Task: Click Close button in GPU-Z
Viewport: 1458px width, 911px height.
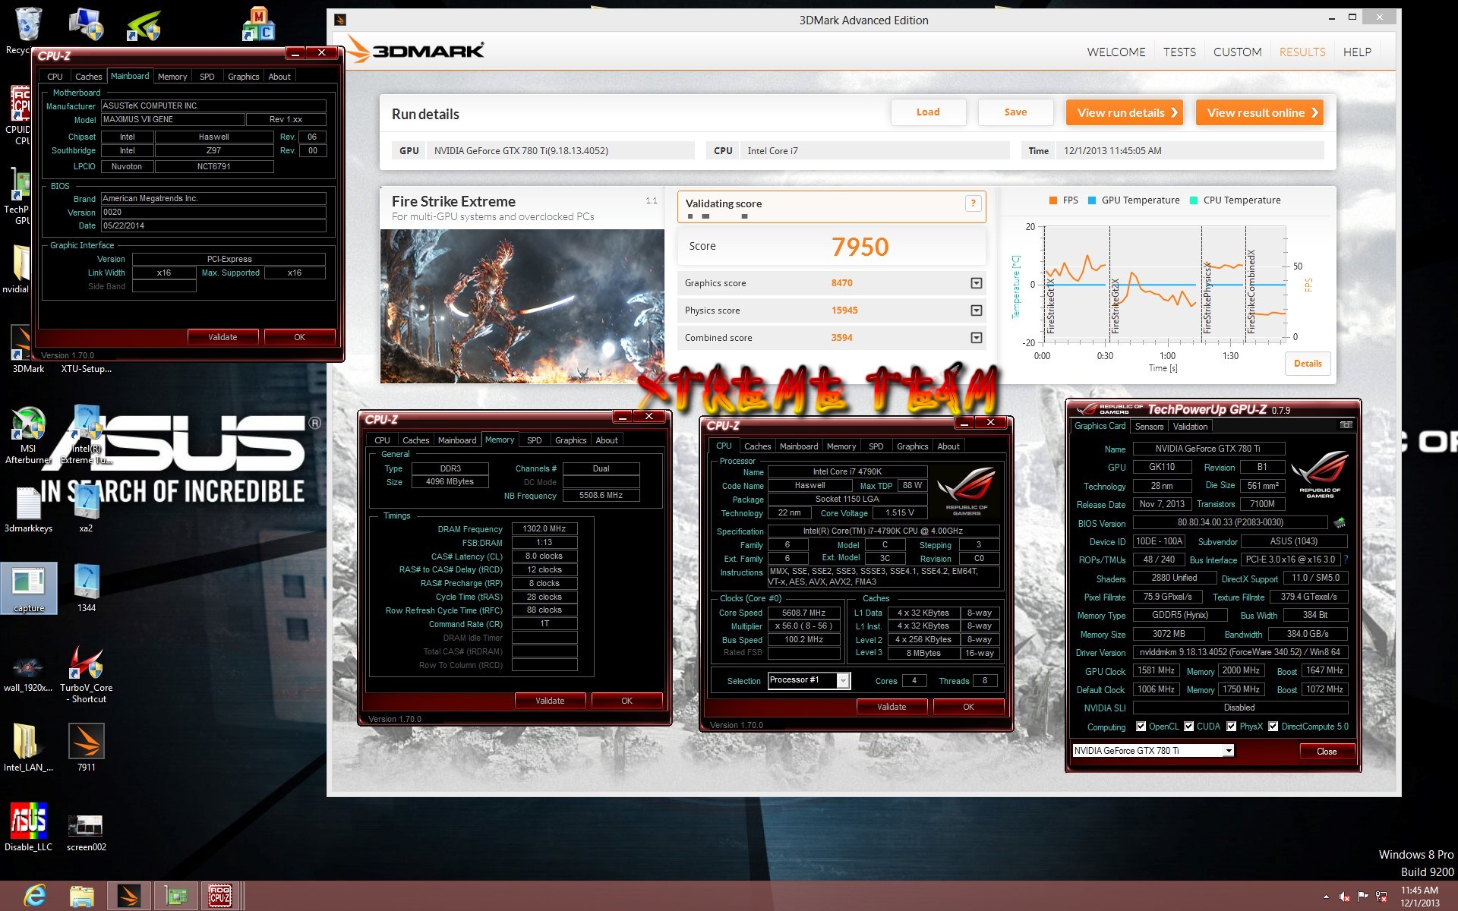Action: 1327,752
